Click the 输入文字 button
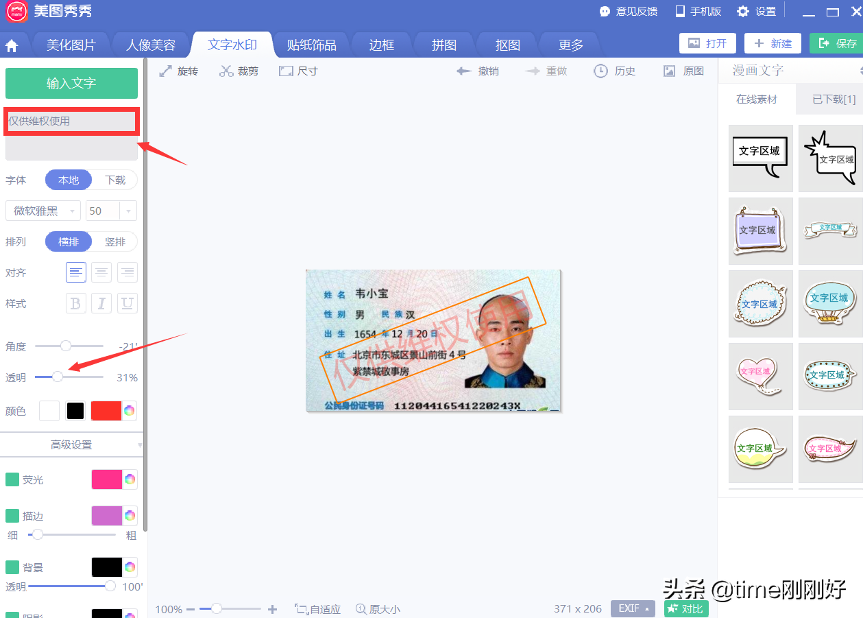 tap(71, 83)
